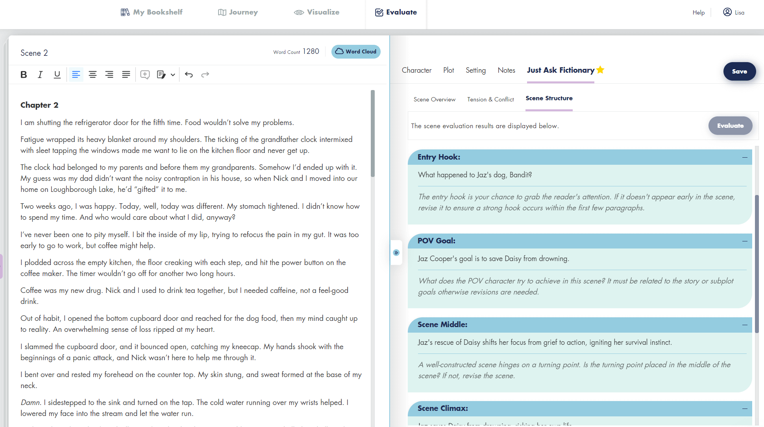Click the redo icon in toolbar
Screen dimensions: 764x427
click(x=205, y=74)
